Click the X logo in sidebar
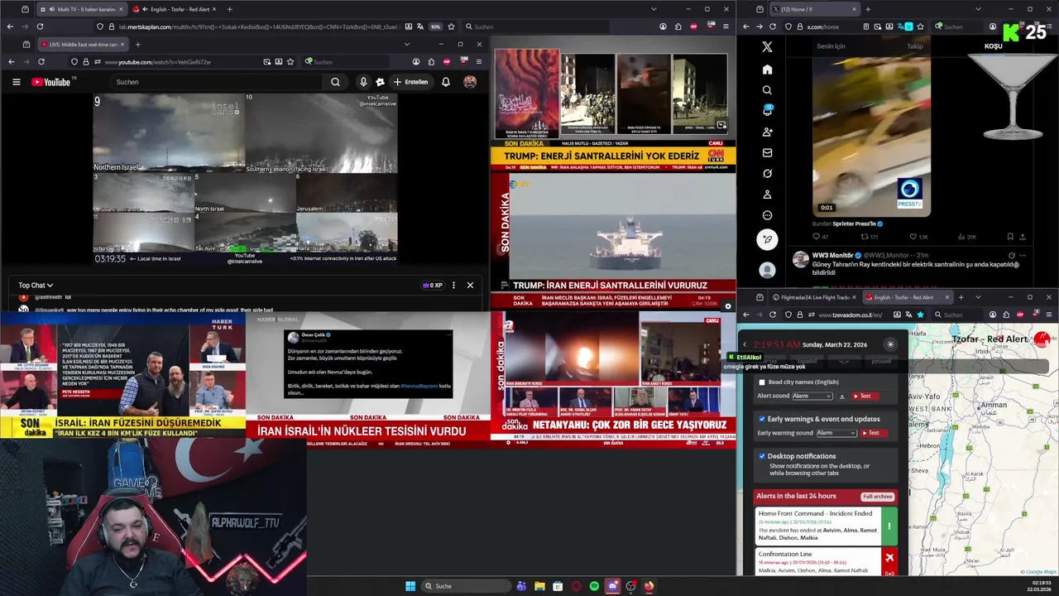 click(767, 47)
